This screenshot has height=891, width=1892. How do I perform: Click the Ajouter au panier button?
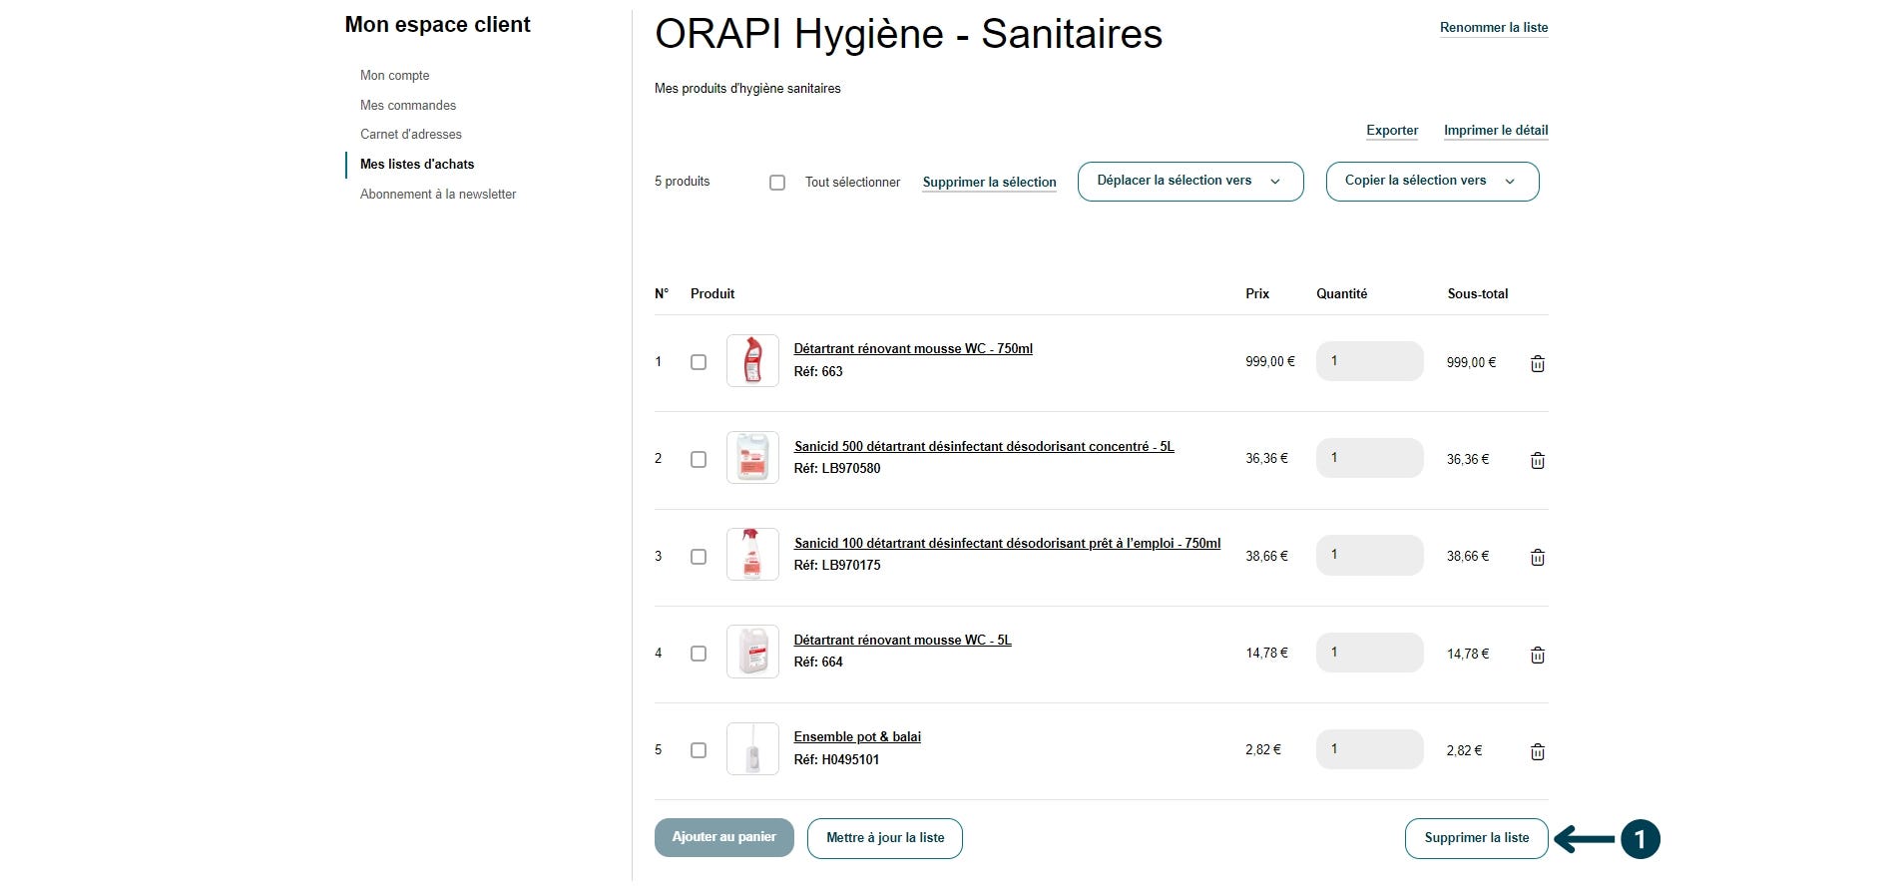[724, 838]
